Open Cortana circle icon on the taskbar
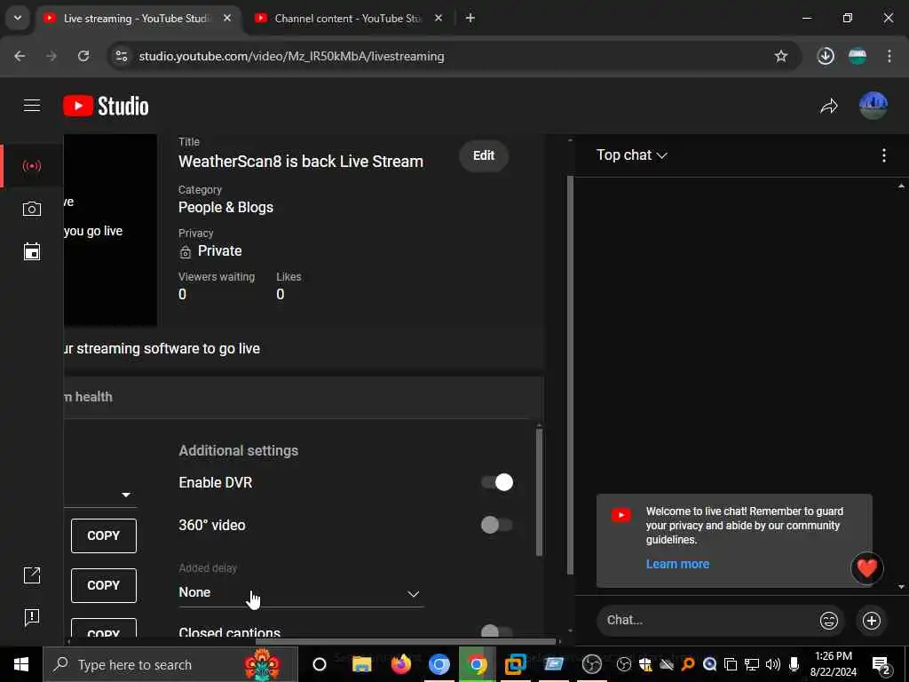Image resolution: width=909 pixels, height=682 pixels. [320, 664]
